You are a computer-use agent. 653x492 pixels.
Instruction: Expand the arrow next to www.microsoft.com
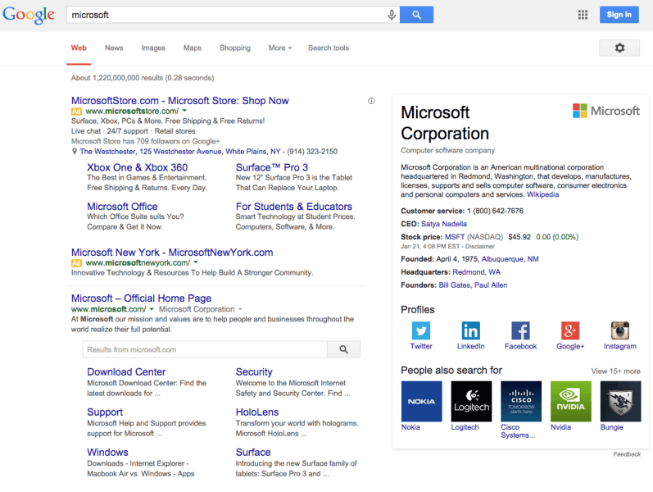pyautogui.click(x=152, y=309)
